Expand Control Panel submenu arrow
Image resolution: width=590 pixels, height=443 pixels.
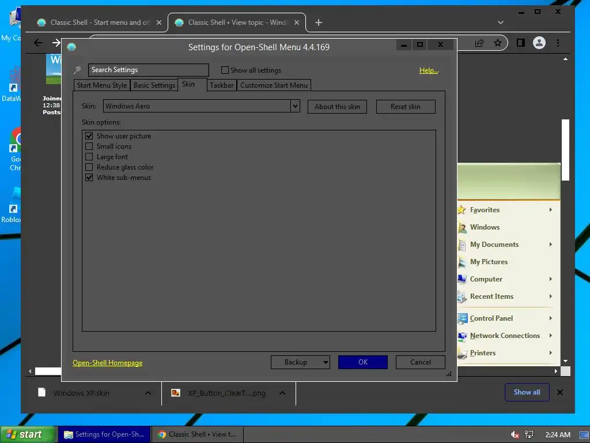point(550,318)
